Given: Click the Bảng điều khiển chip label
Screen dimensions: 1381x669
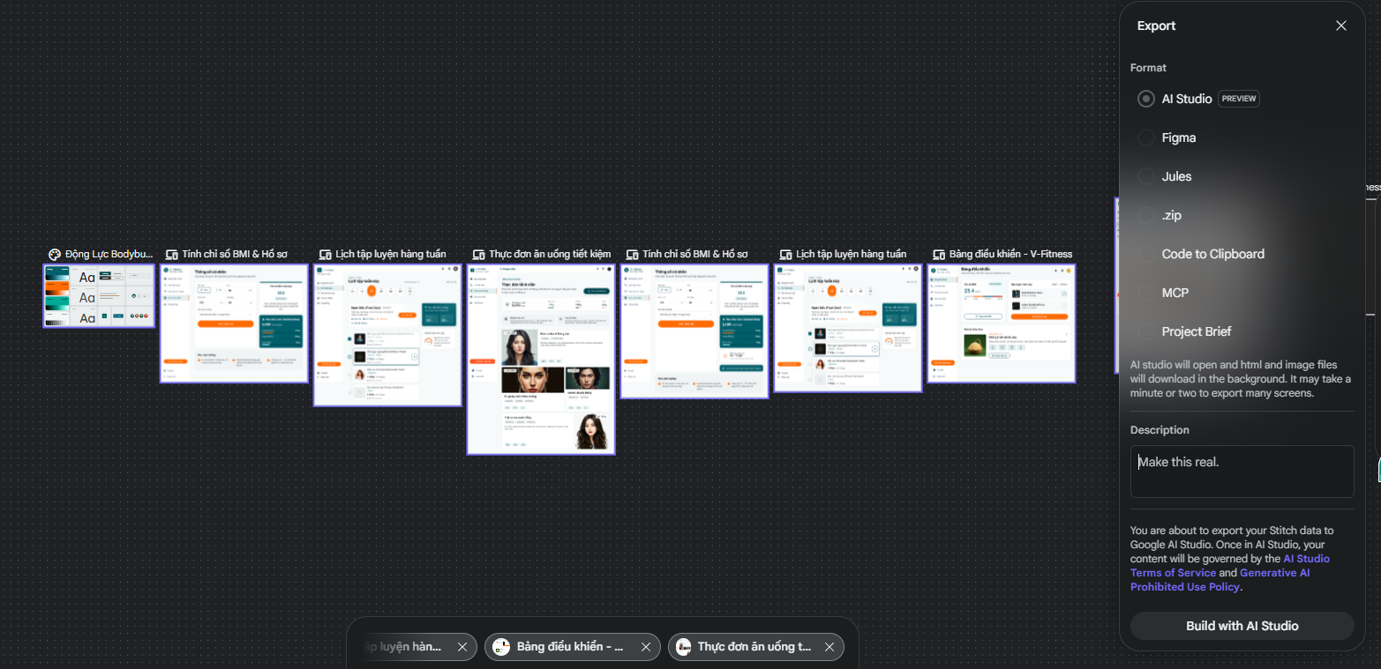Looking at the screenshot, I should coord(571,647).
